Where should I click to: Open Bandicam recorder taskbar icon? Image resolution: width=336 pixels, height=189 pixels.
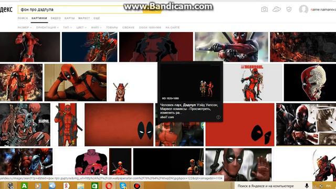pyautogui.click(x=137, y=185)
